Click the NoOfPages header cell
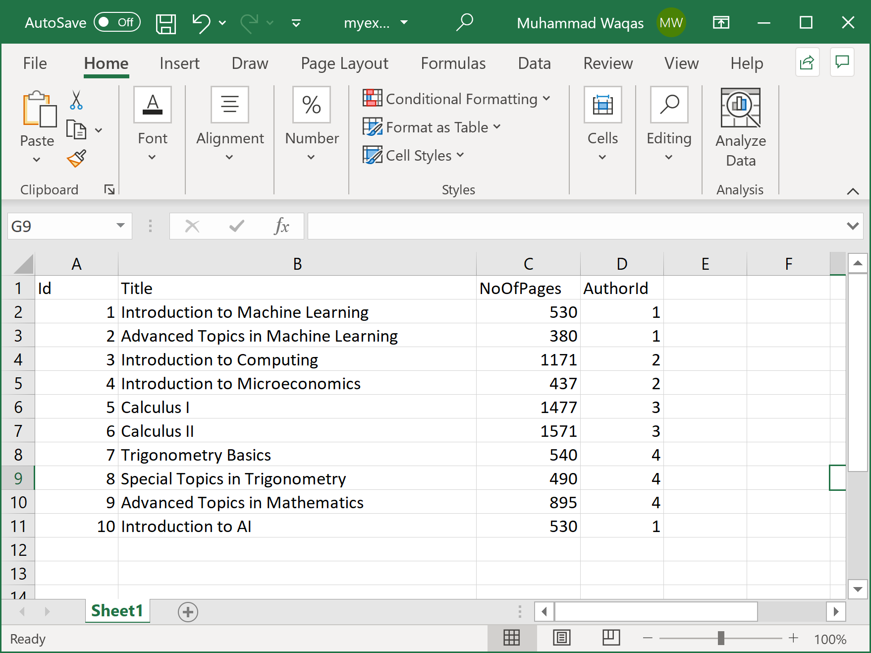871x653 pixels. click(x=528, y=288)
